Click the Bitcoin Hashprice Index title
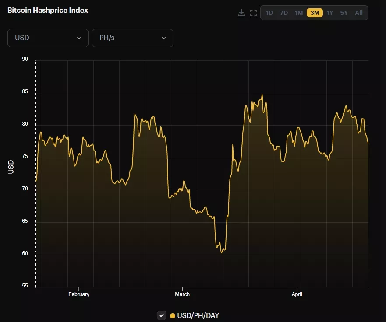The image size is (386, 322). pyautogui.click(x=48, y=10)
